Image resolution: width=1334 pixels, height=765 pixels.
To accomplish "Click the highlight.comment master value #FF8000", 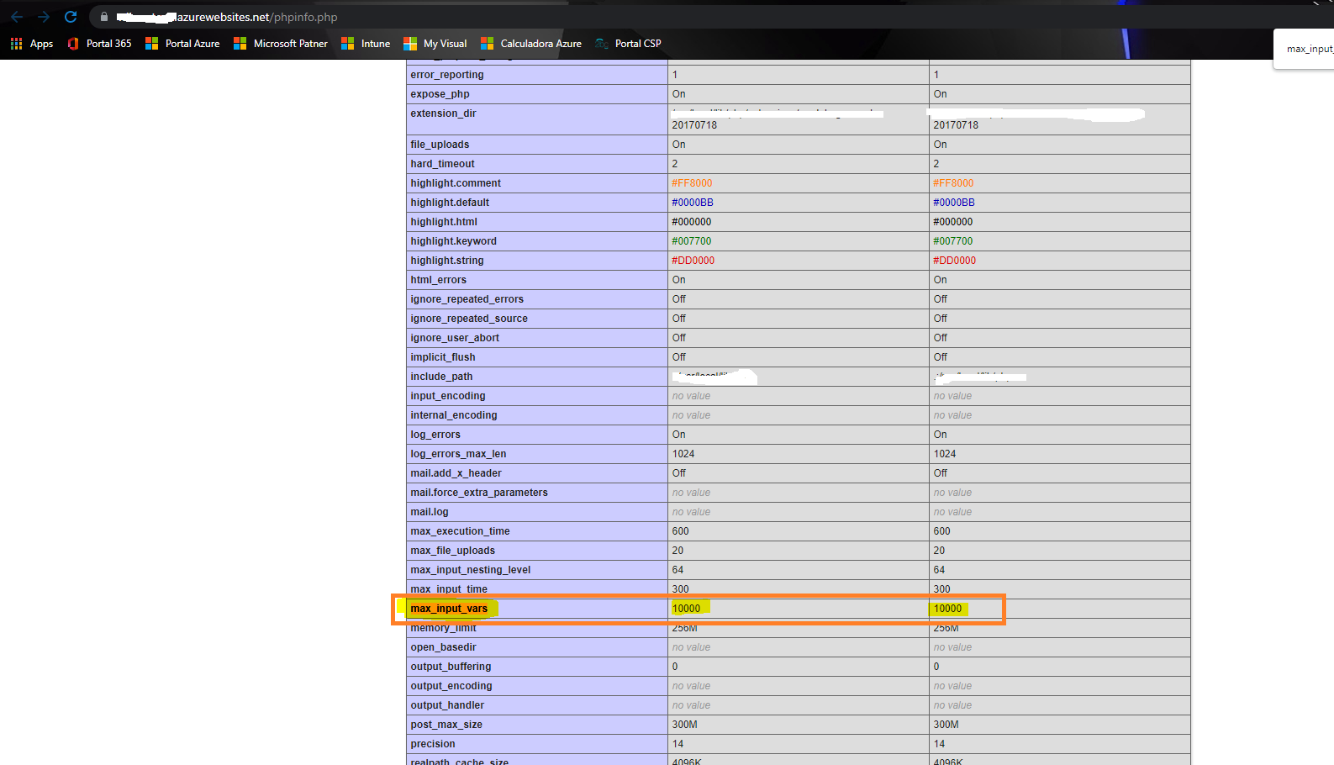I will pyautogui.click(x=953, y=183).
